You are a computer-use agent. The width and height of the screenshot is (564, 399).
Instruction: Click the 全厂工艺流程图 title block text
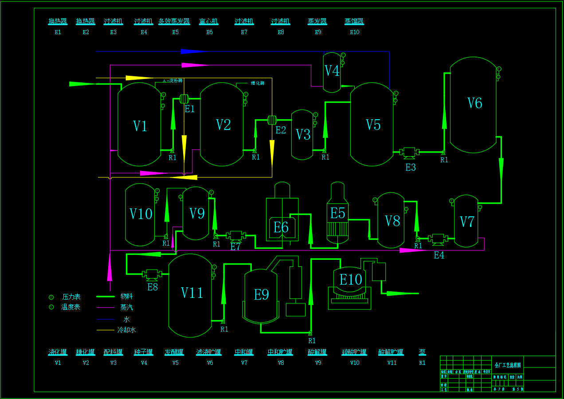(508, 365)
